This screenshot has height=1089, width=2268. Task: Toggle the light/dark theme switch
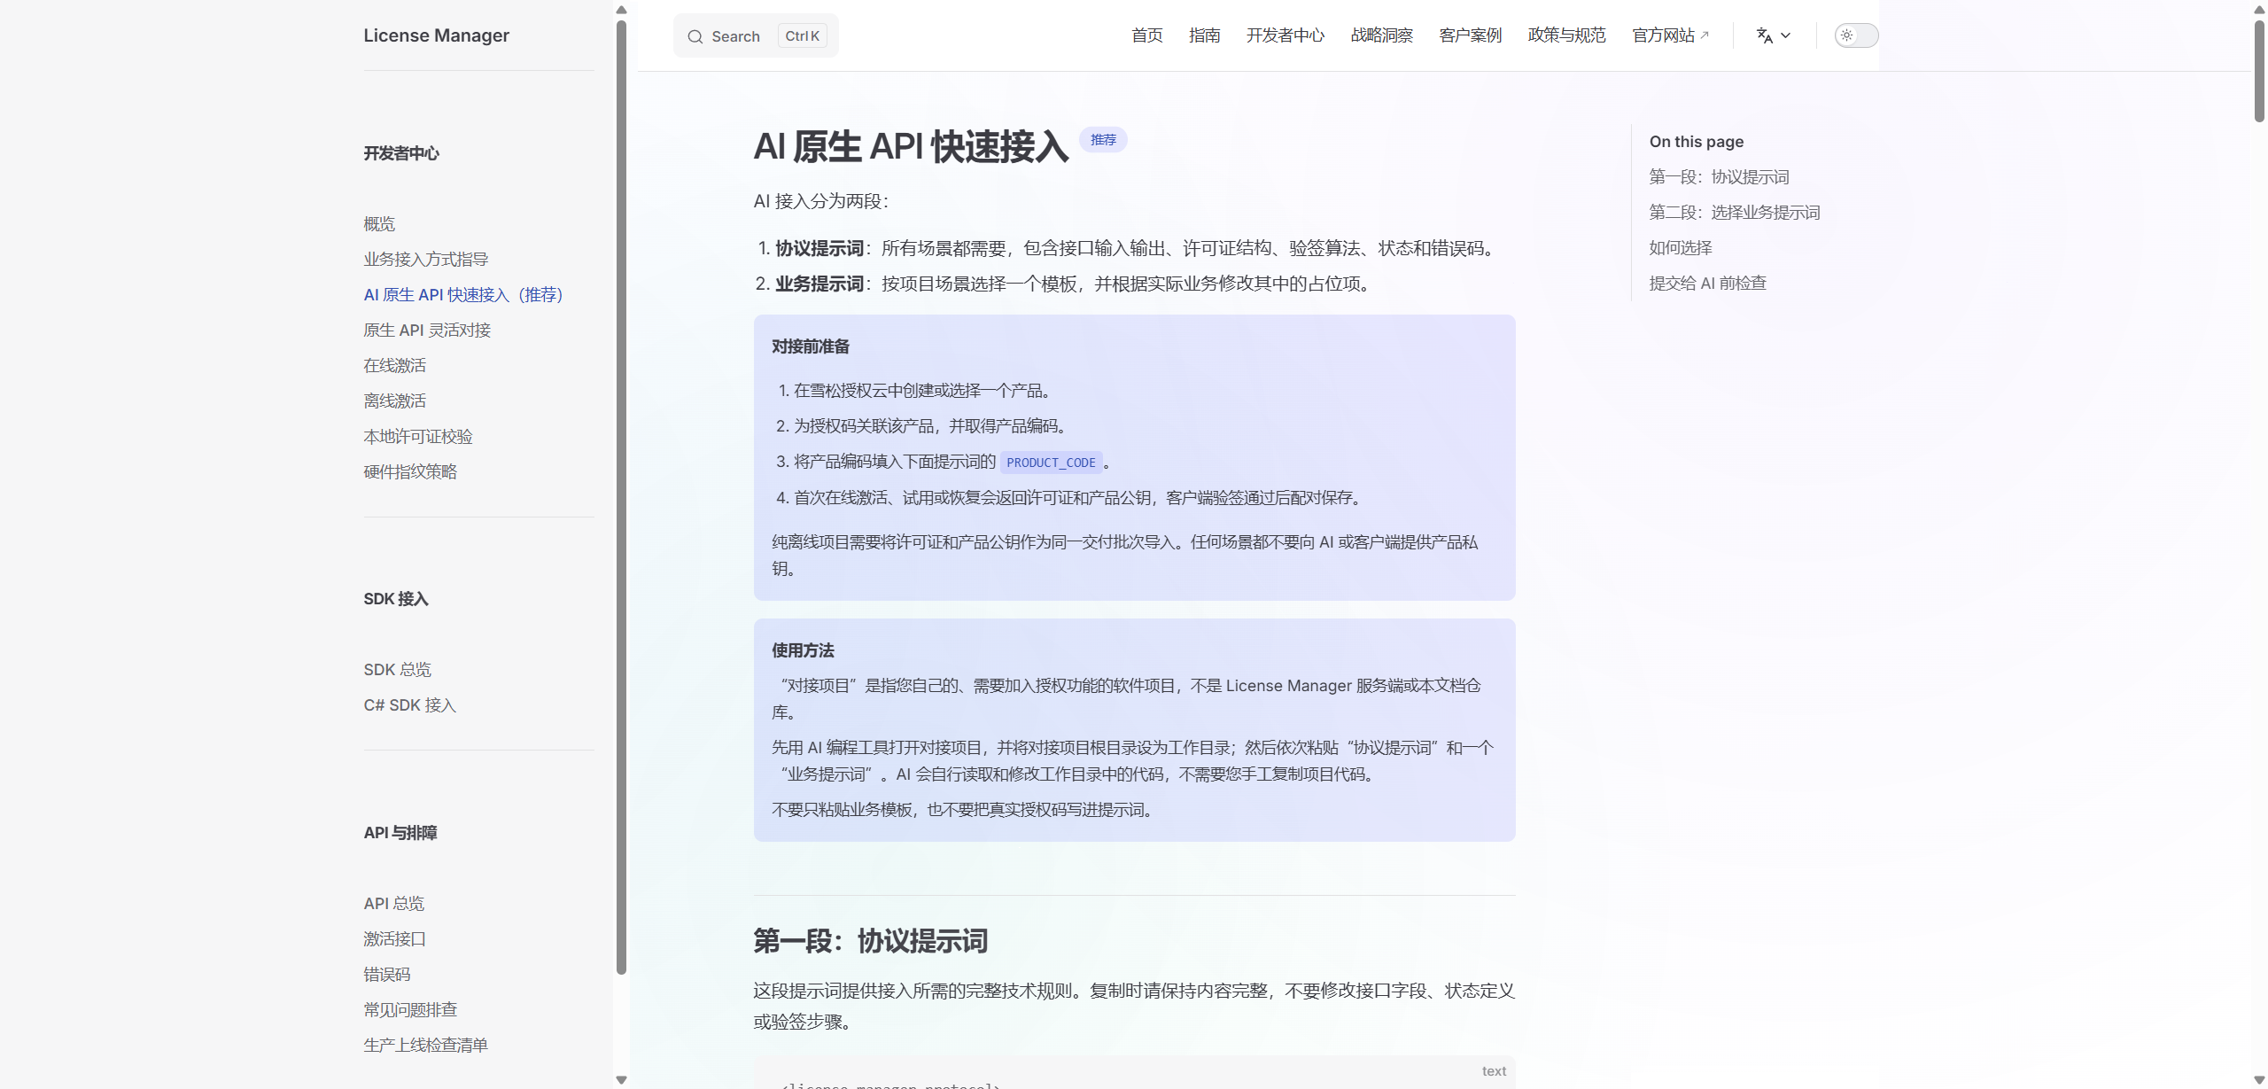(x=1856, y=35)
